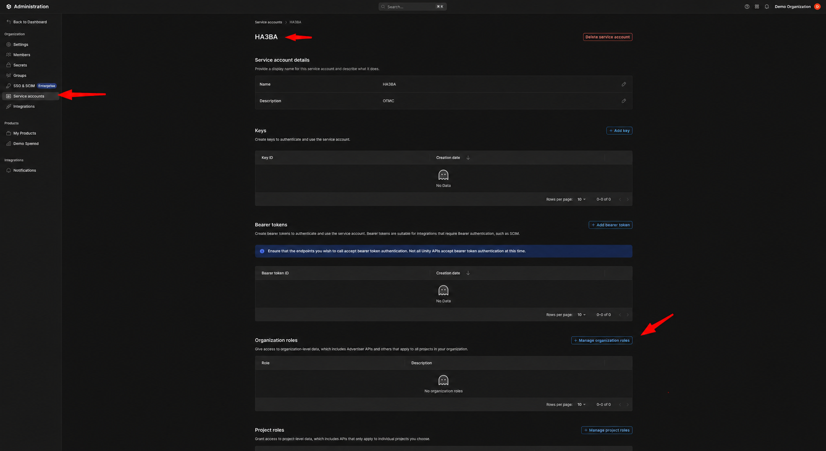Open Rows per page dropdown in Bearer tokens
Viewport: 826px width, 451px height.
coord(582,315)
